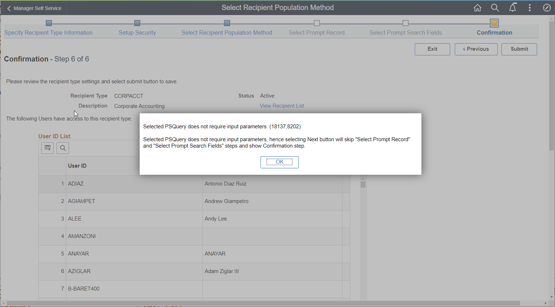Image resolution: width=555 pixels, height=307 pixels.
Task: Go to Select Recipient Population Method step
Action: [x=227, y=33]
